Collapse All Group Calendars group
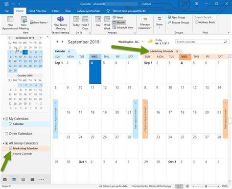Viewport: 232px width, 189px height. 3,143
